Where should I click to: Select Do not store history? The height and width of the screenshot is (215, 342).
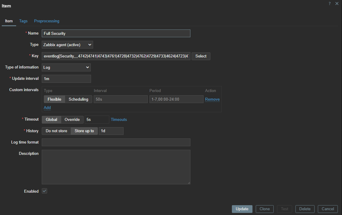click(x=56, y=131)
